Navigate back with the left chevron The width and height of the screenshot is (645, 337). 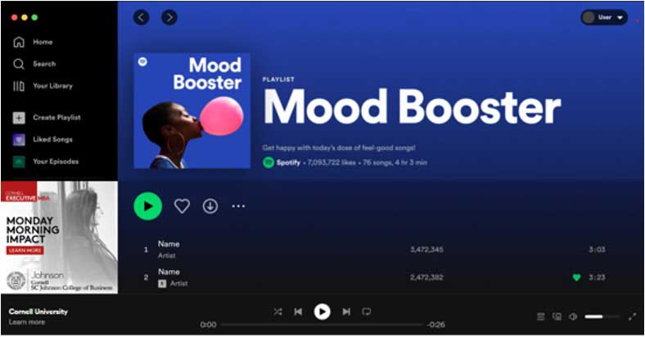point(141,17)
